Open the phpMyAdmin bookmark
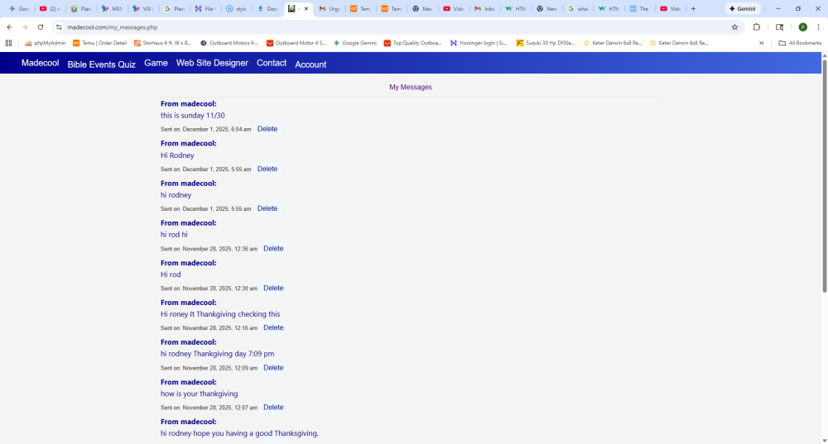The width and height of the screenshot is (828, 444). 45,43
